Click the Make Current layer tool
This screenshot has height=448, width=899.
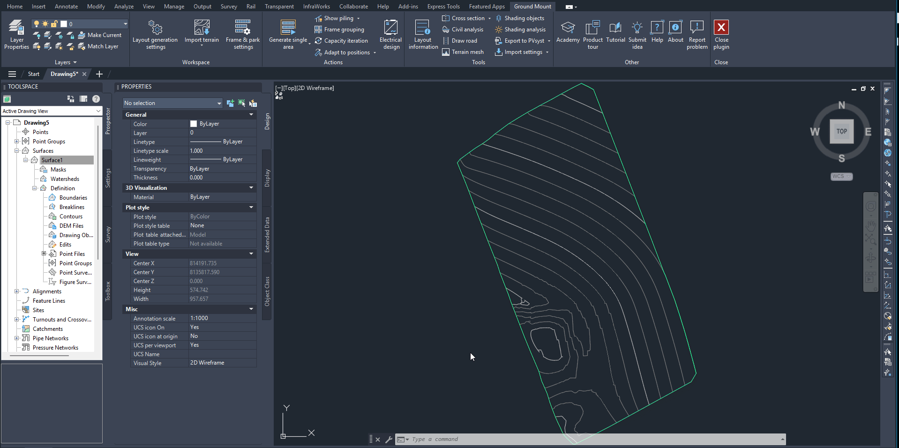coord(99,35)
